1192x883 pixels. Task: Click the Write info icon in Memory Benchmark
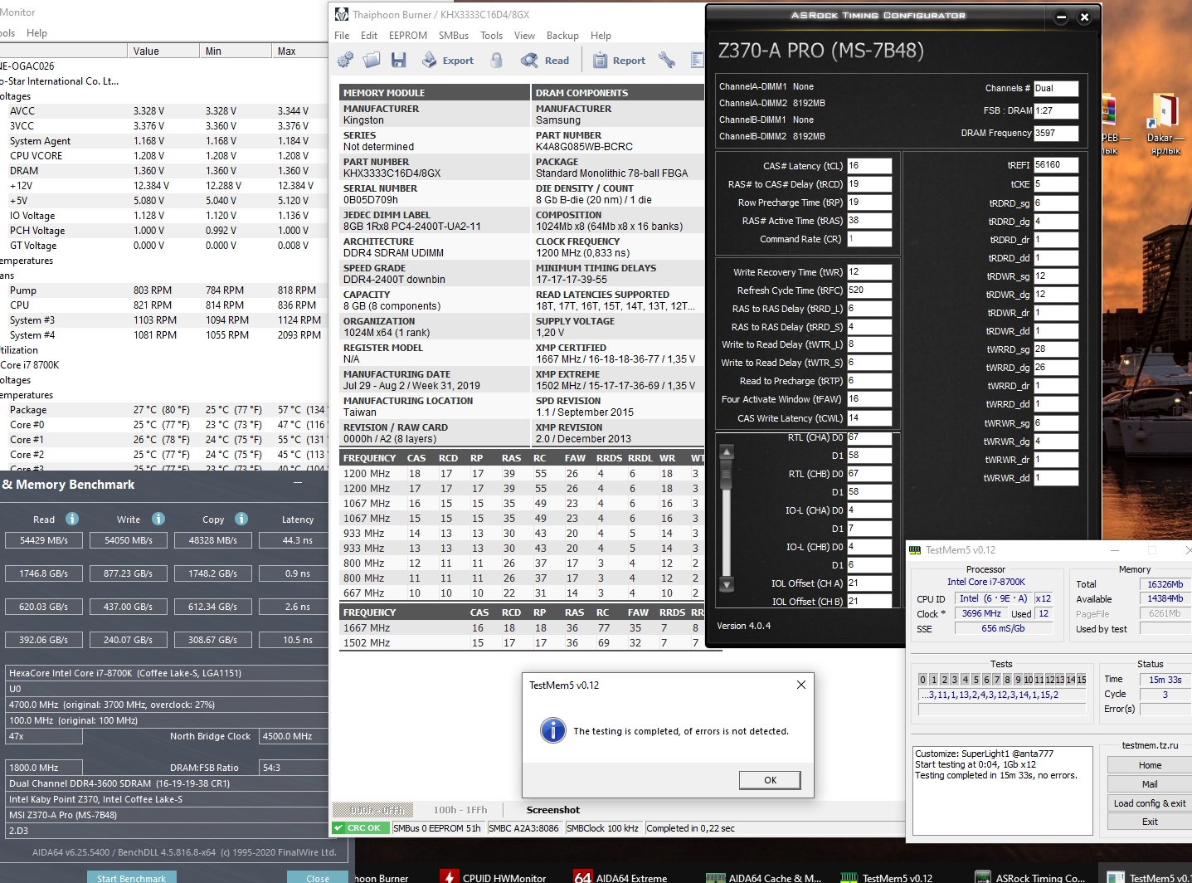coord(158,519)
